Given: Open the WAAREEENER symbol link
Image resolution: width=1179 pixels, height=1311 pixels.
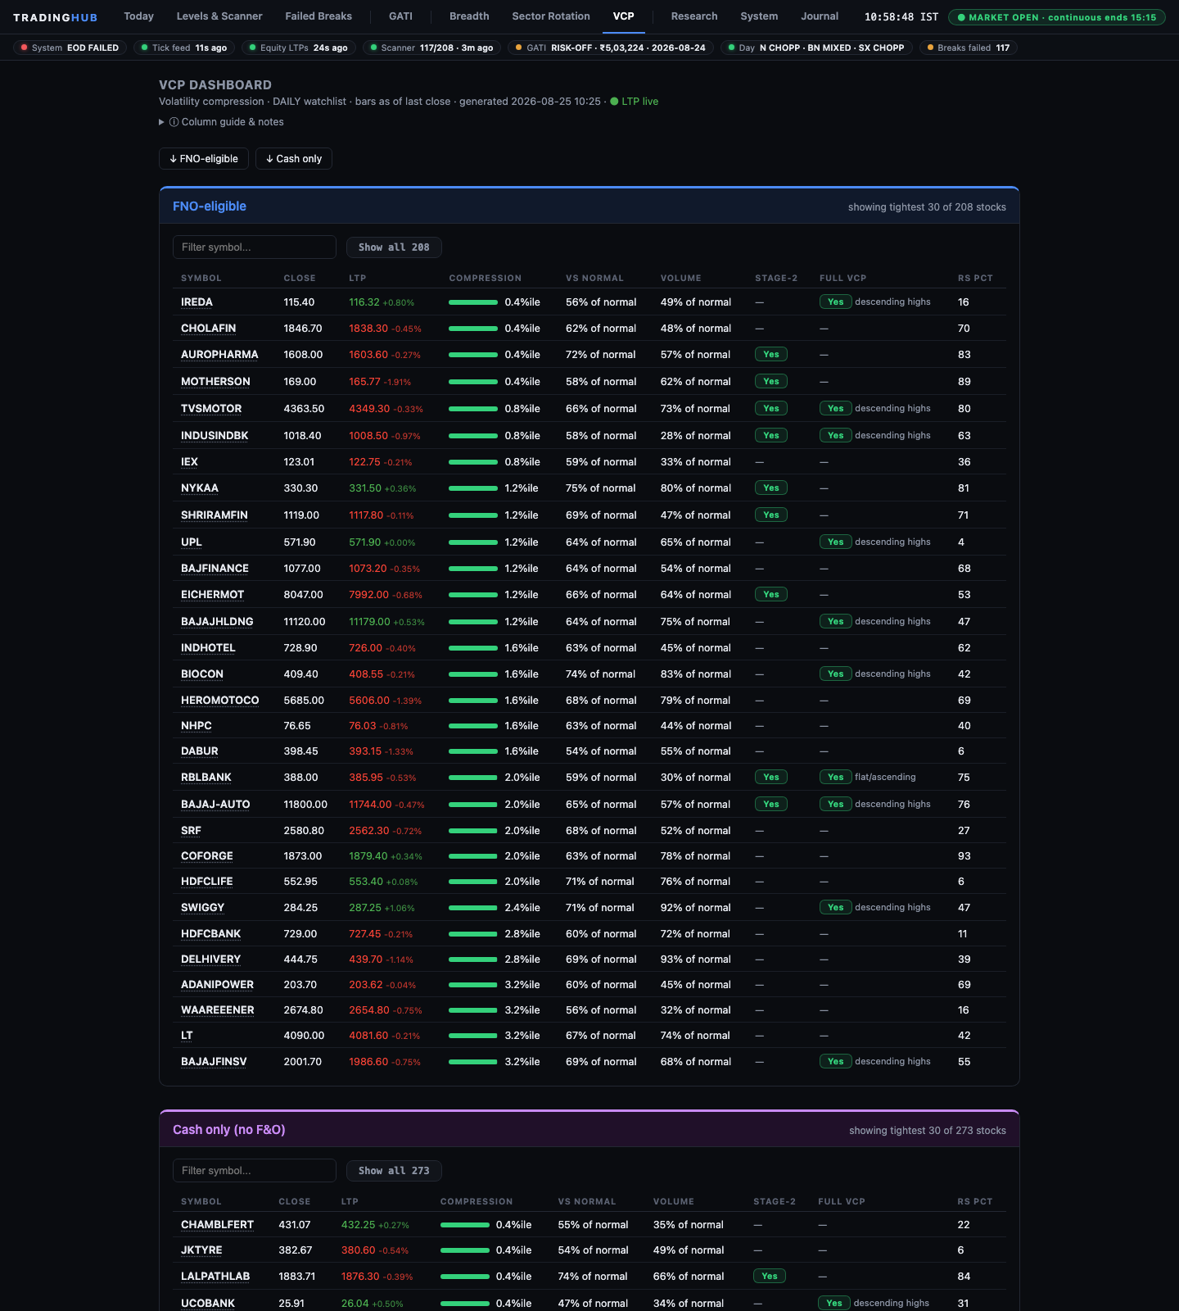Looking at the screenshot, I should (217, 1010).
